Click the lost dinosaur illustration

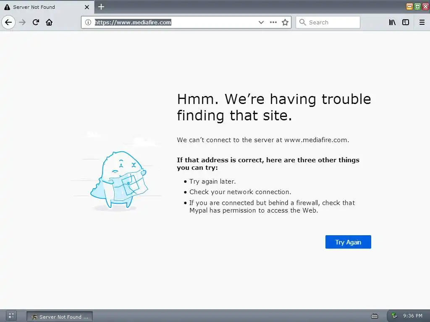118,181
